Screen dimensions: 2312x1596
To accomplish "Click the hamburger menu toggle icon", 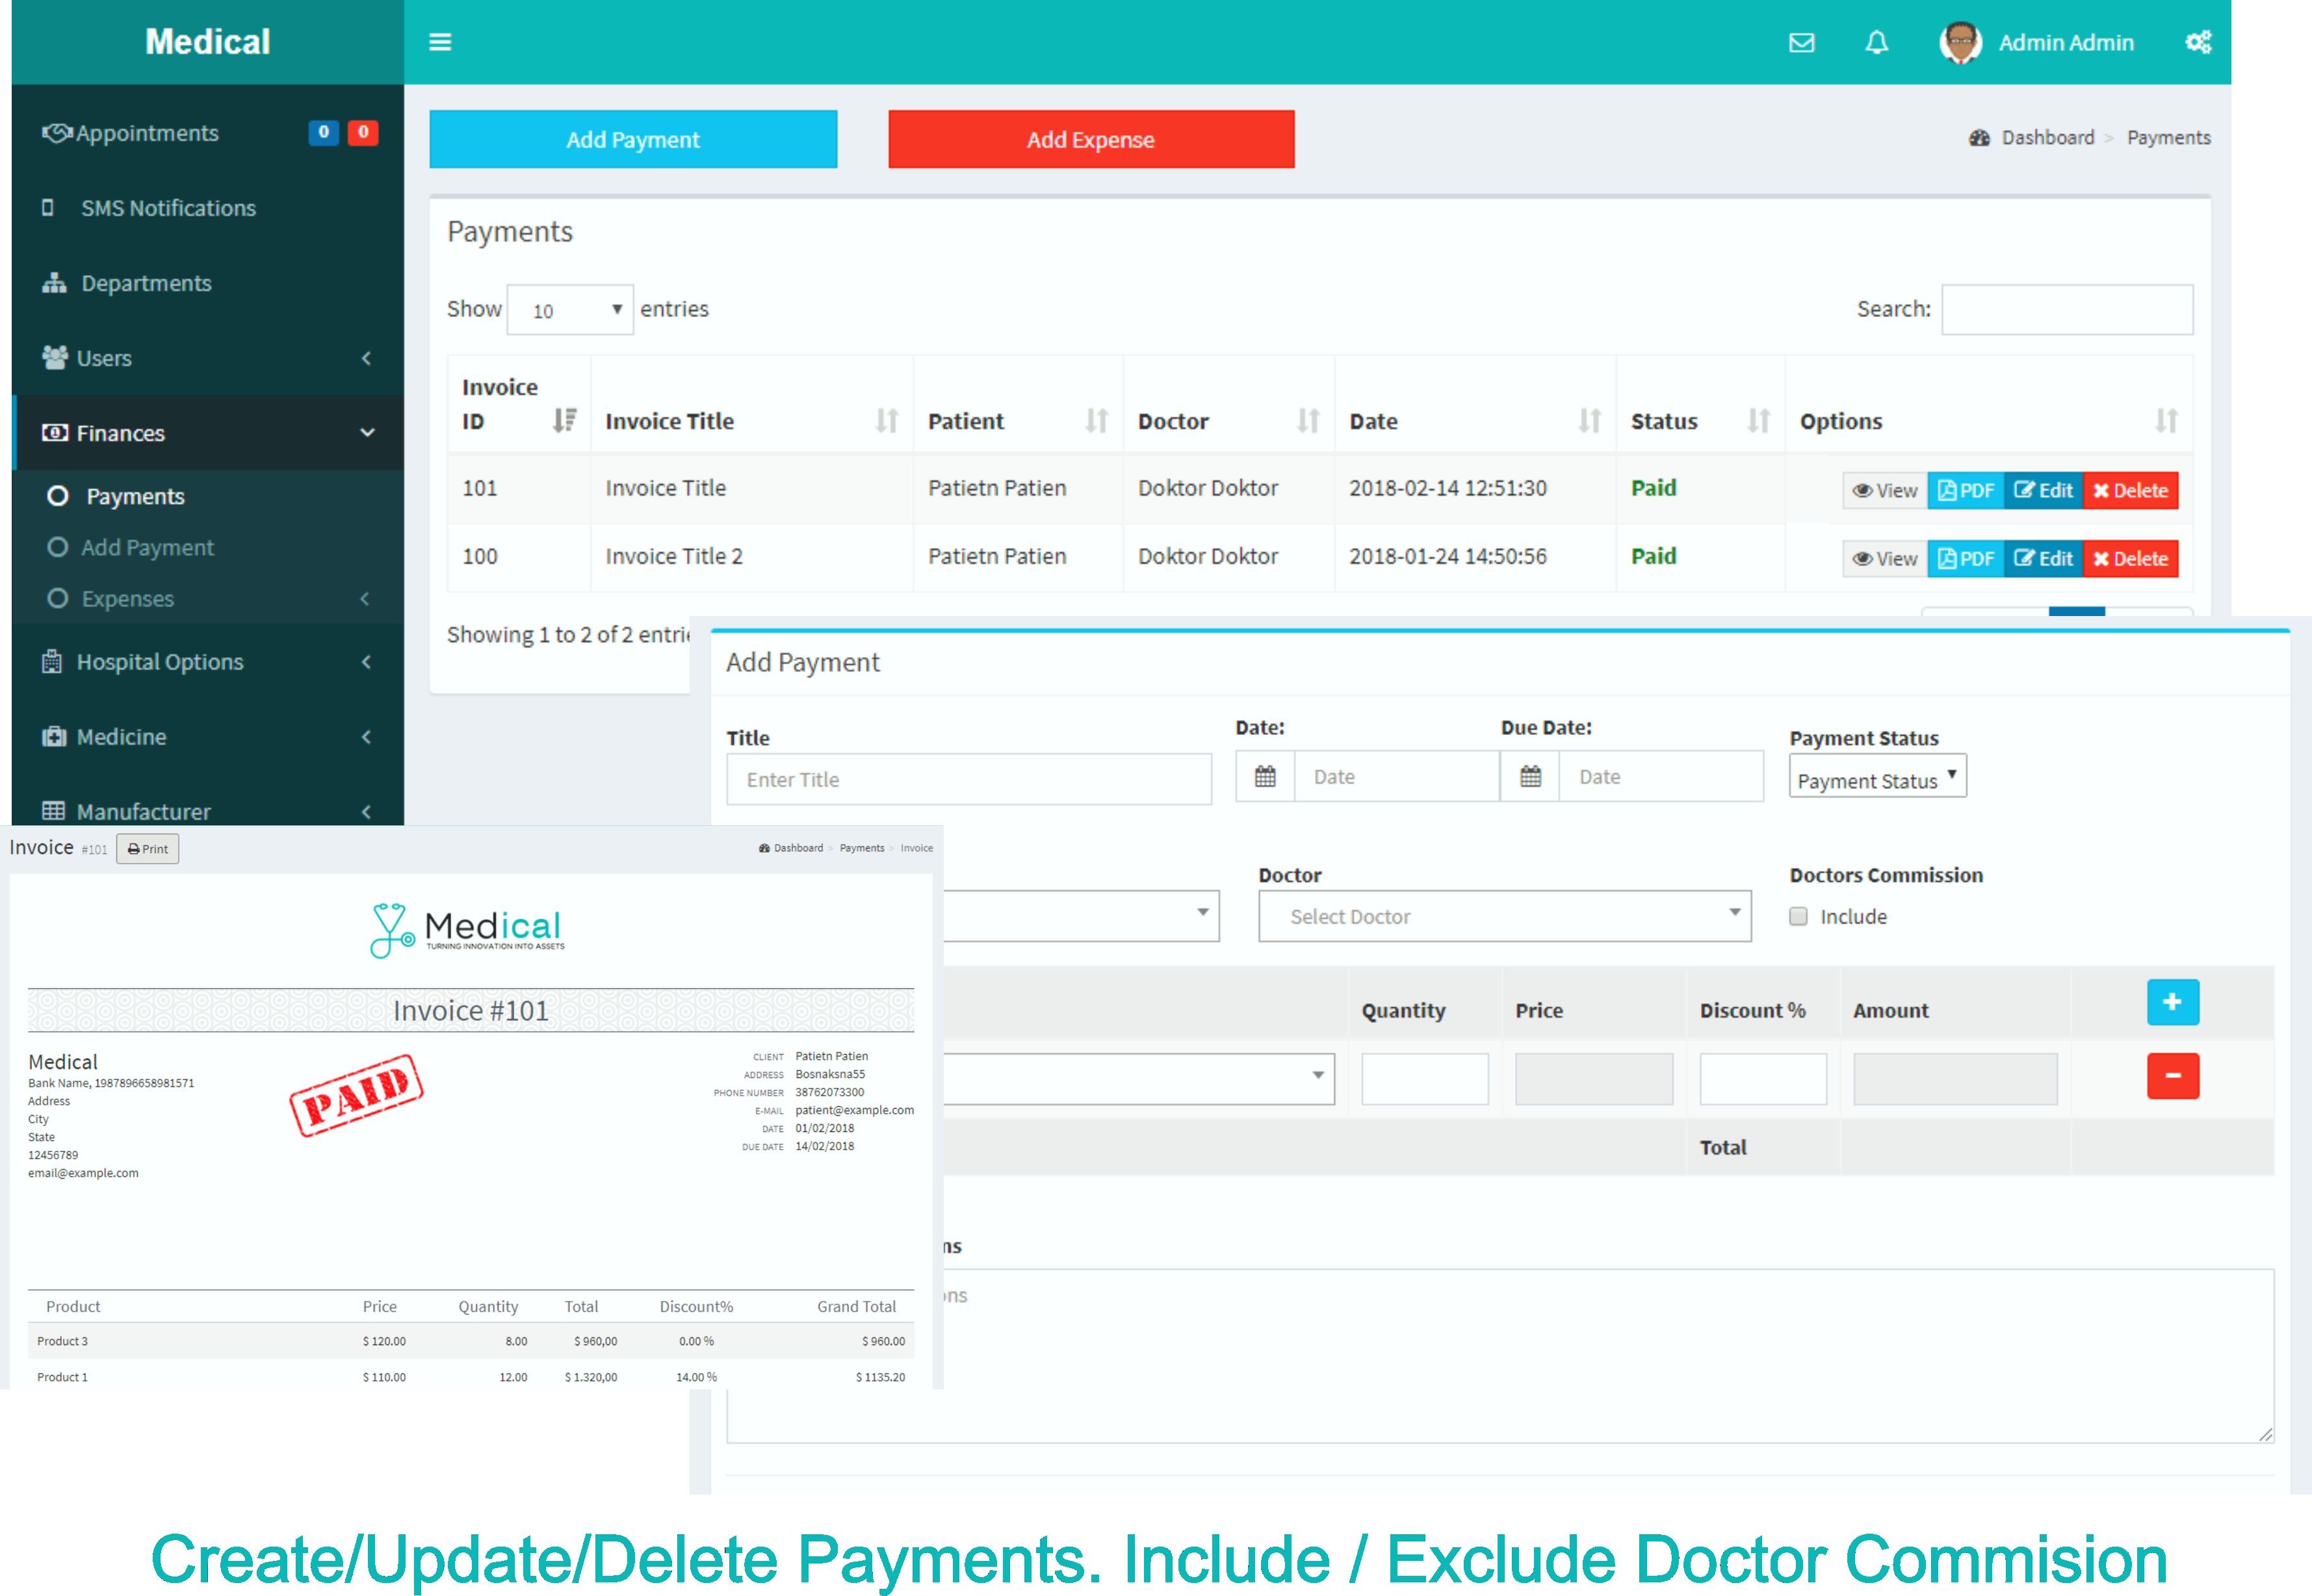I will [440, 42].
